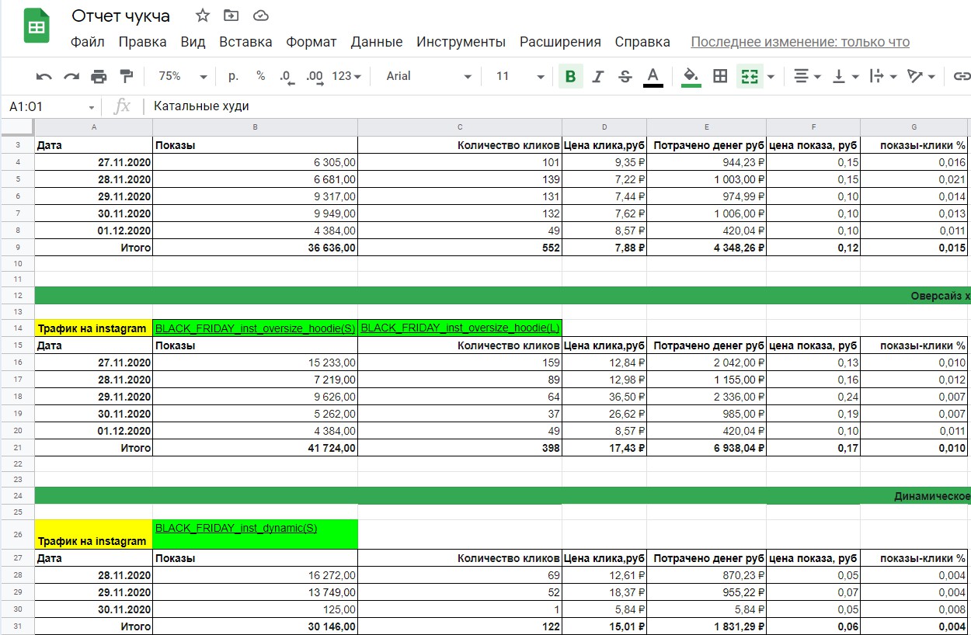The image size is (971, 635).
Task: Open the Данные menu
Action: coord(376,42)
